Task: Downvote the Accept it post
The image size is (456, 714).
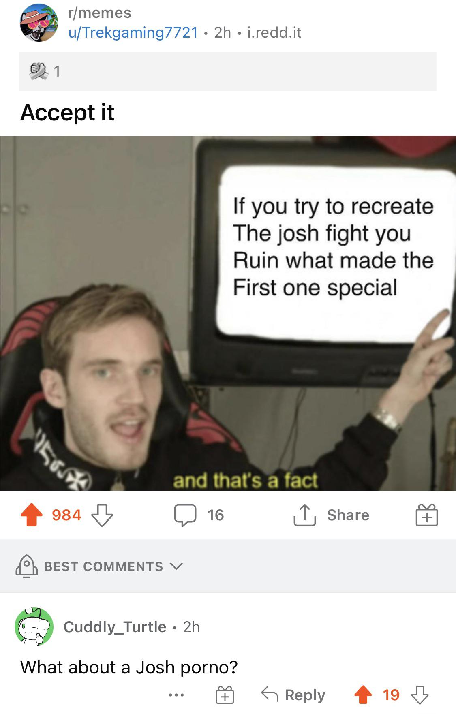Action: [102, 515]
